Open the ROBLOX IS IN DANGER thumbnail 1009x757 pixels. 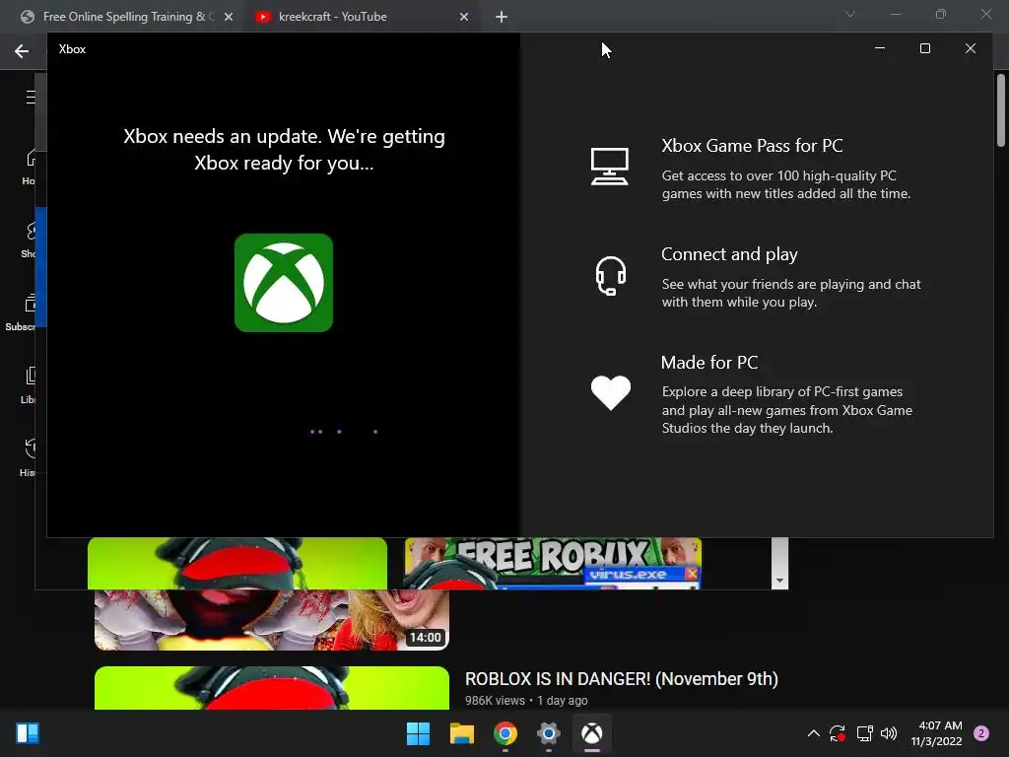(x=272, y=687)
